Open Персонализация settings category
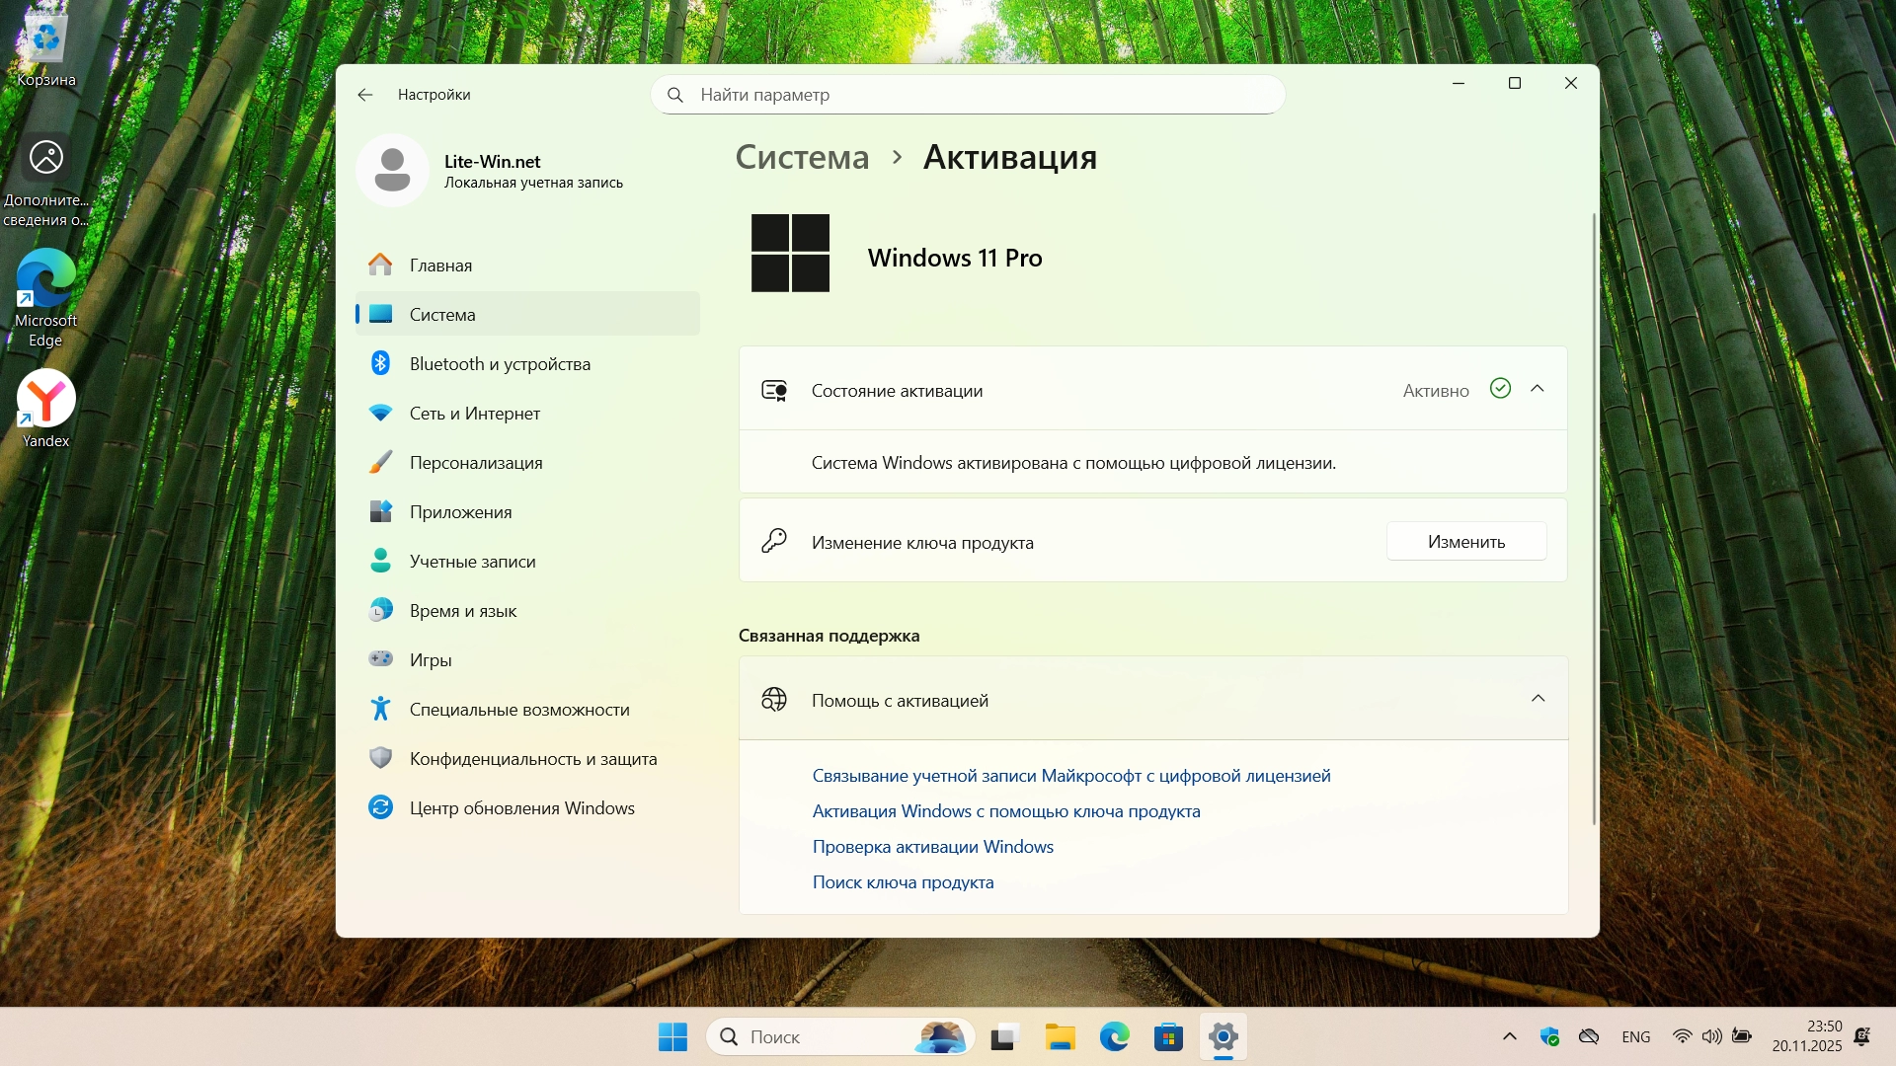 click(x=476, y=463)
